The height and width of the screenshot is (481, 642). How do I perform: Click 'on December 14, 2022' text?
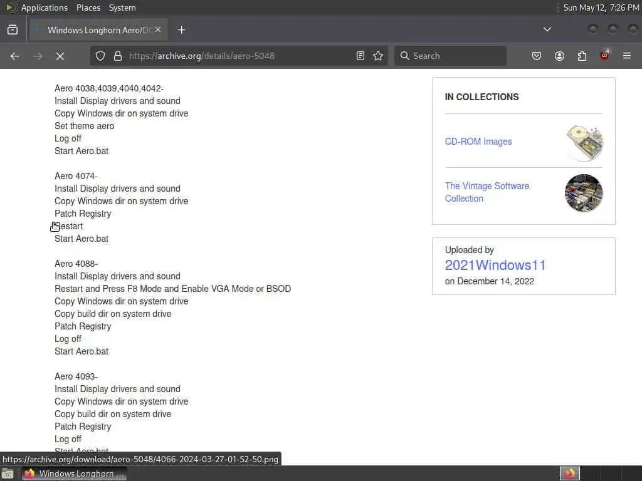pyautogui.click(x=489, y=281)
